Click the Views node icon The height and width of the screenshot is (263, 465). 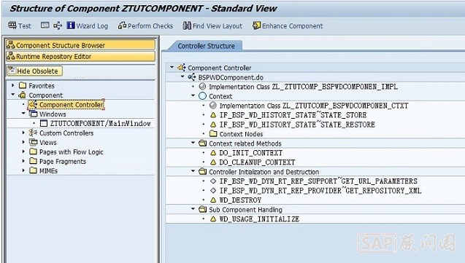click(x=33, y=142)
